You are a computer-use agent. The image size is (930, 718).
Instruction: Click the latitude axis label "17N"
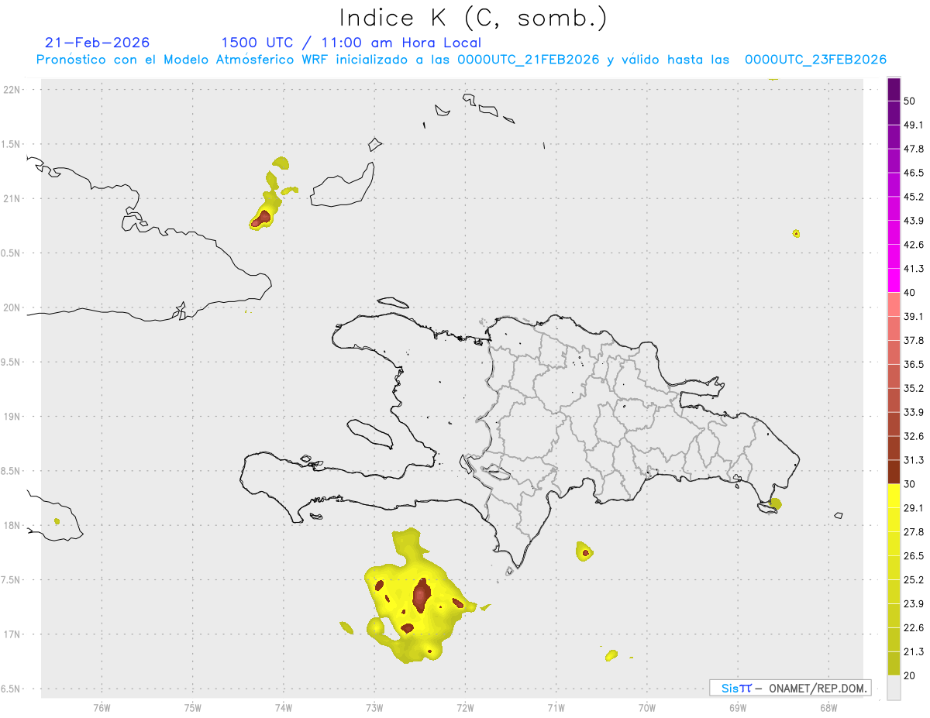click(x=13, y=634)
